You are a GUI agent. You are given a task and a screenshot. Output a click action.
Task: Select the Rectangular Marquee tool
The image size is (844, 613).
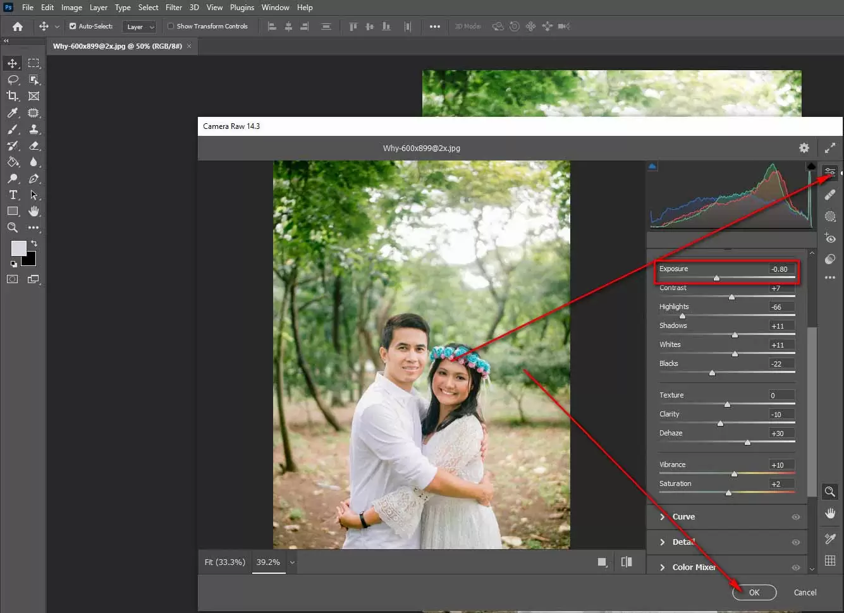[x=34, y=63]
